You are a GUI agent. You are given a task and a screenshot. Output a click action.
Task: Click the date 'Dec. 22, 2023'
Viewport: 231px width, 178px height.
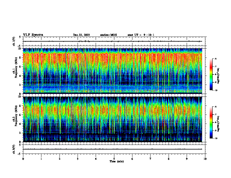(x=81, y=35)
